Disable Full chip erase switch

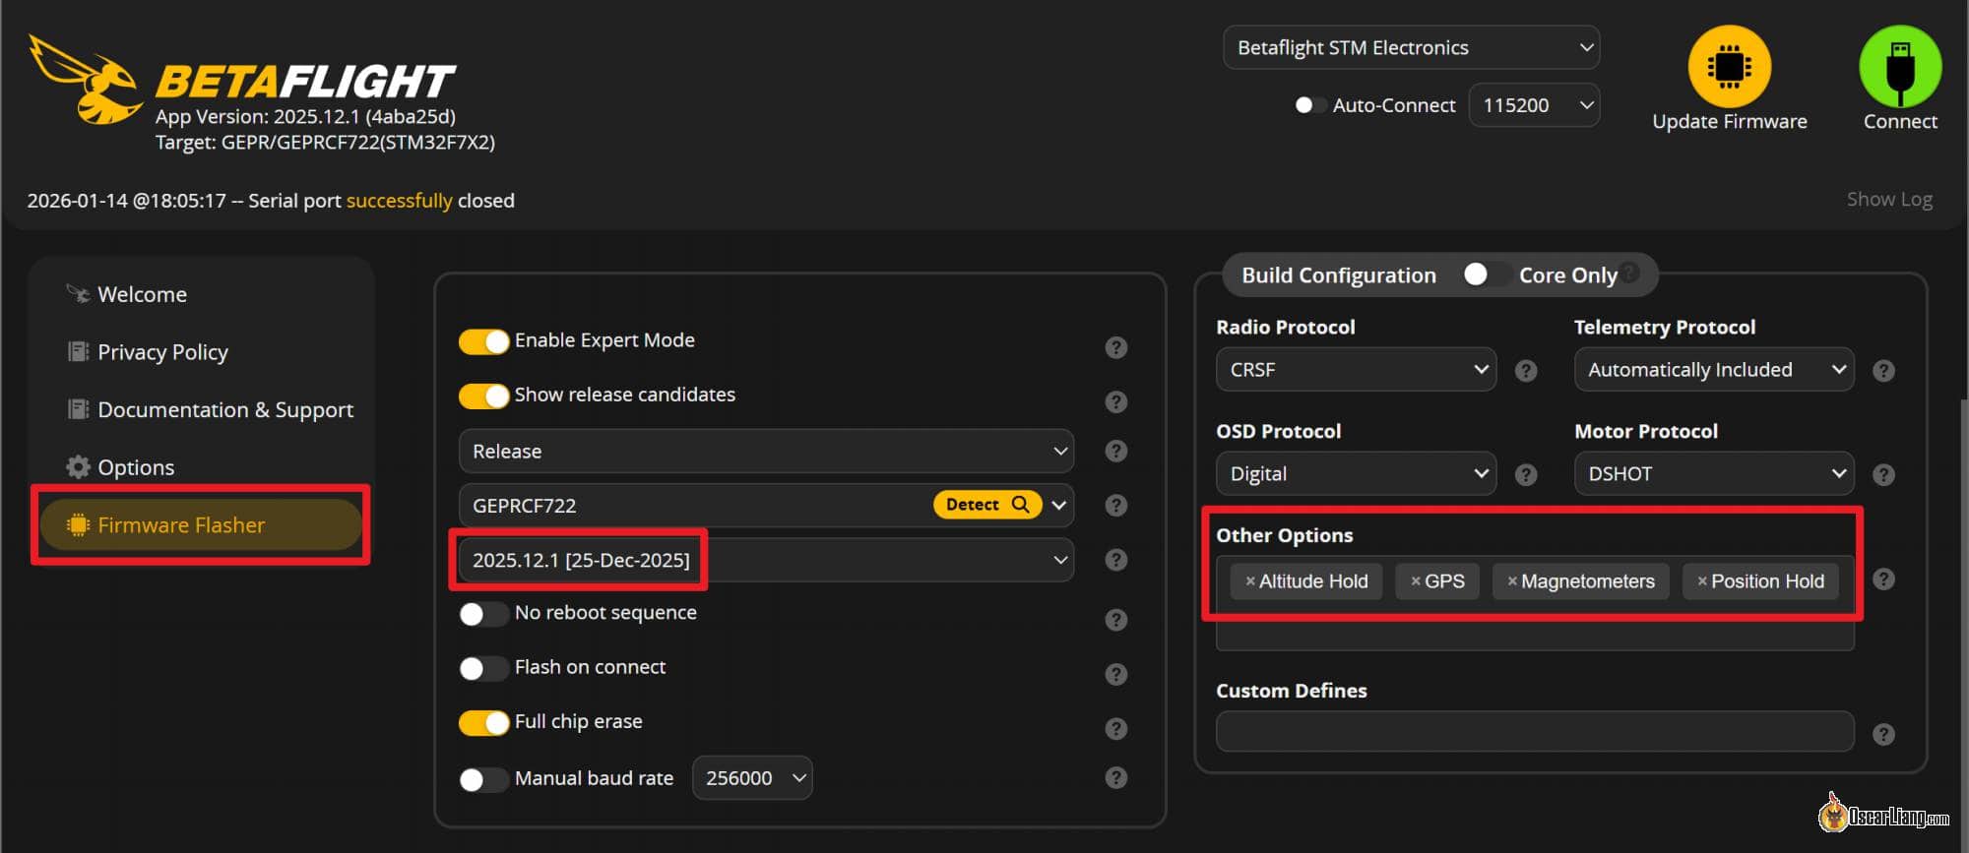tap(483, 723)
